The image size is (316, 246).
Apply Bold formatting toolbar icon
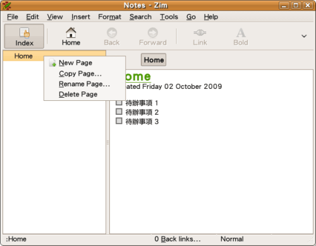pyautogui.click(x=241, y=33)
